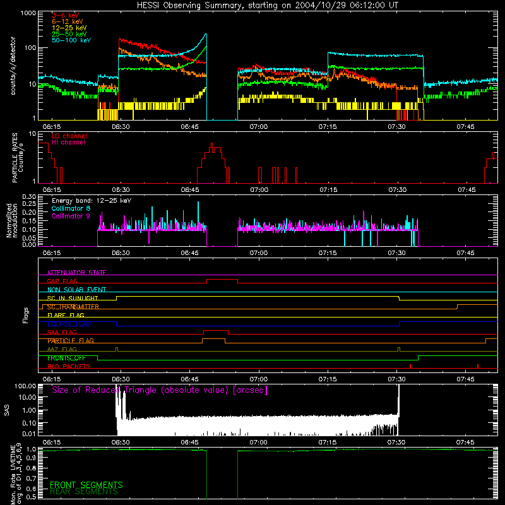Click the HI channel legend label
This screenshot has width=505, height=505.
pos(68,143)
